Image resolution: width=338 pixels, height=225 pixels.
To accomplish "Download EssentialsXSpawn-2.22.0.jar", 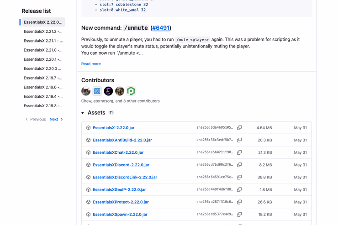I will (120, 215).
